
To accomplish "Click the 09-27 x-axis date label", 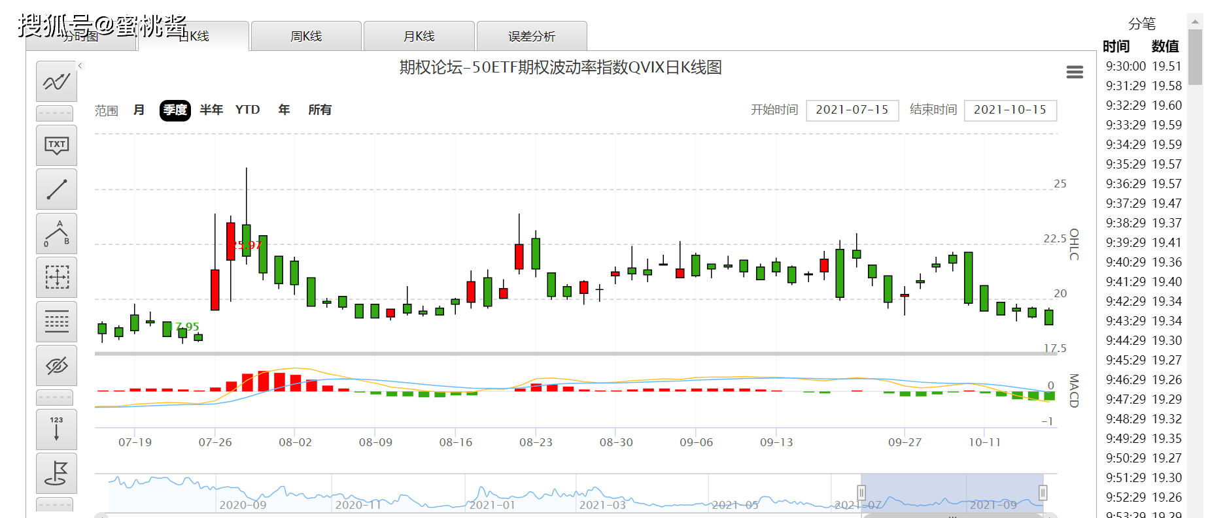I will [x=905, y=442].
